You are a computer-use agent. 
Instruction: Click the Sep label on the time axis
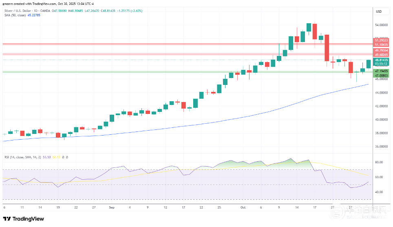112,207
